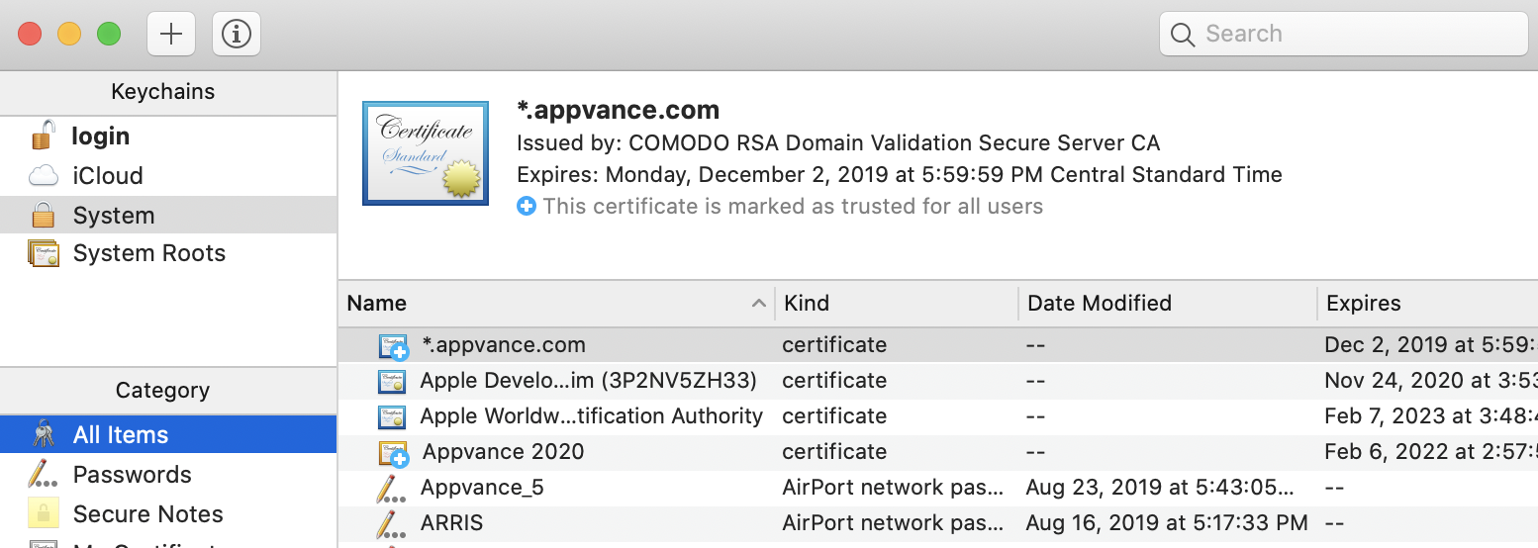Click the Feb 7, 2023 expires cell

(1430, 416)
